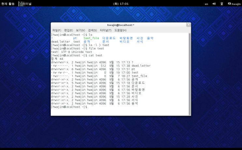
Task: Click the 바탕화면 directory in ls output
Action: pos(126,38)
